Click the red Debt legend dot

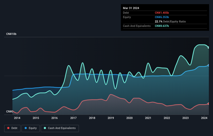(x=8, y=128)
